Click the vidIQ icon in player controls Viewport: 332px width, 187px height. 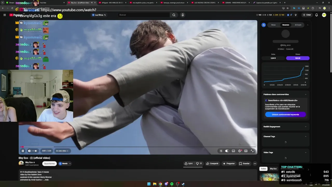221,151
